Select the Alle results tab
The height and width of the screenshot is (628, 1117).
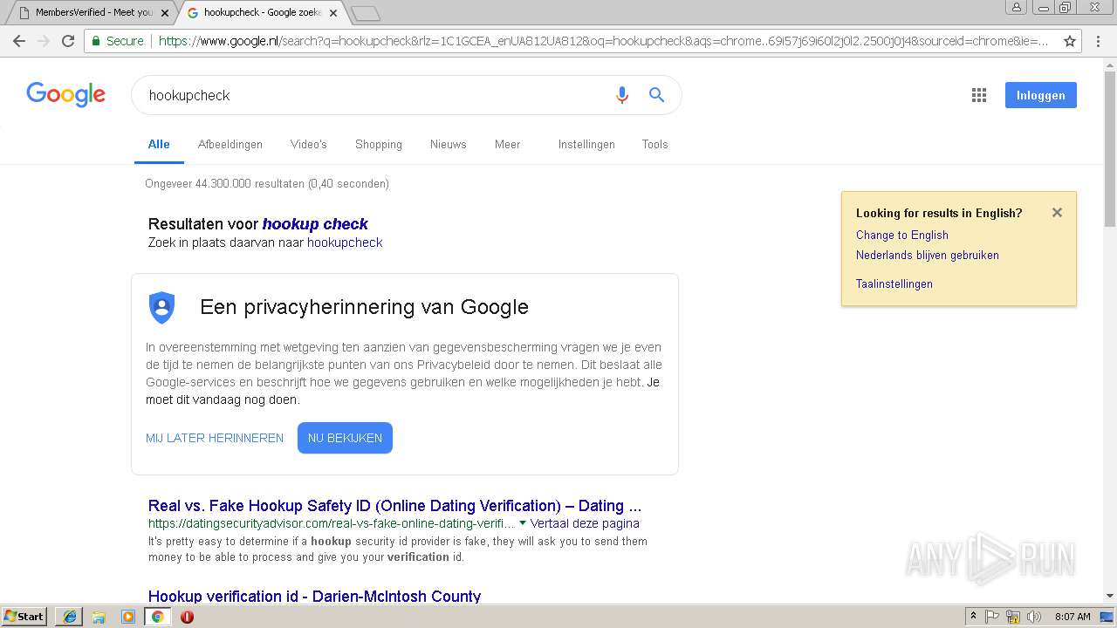click(159, 145)
